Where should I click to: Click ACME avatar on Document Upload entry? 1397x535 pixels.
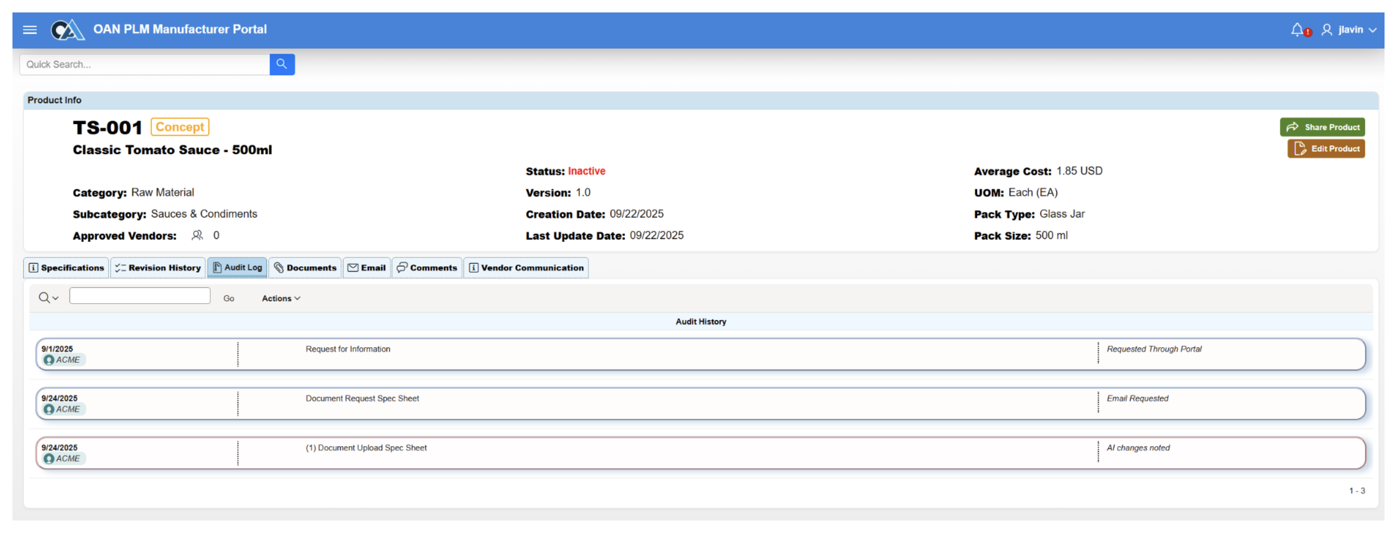pos(49,459)
